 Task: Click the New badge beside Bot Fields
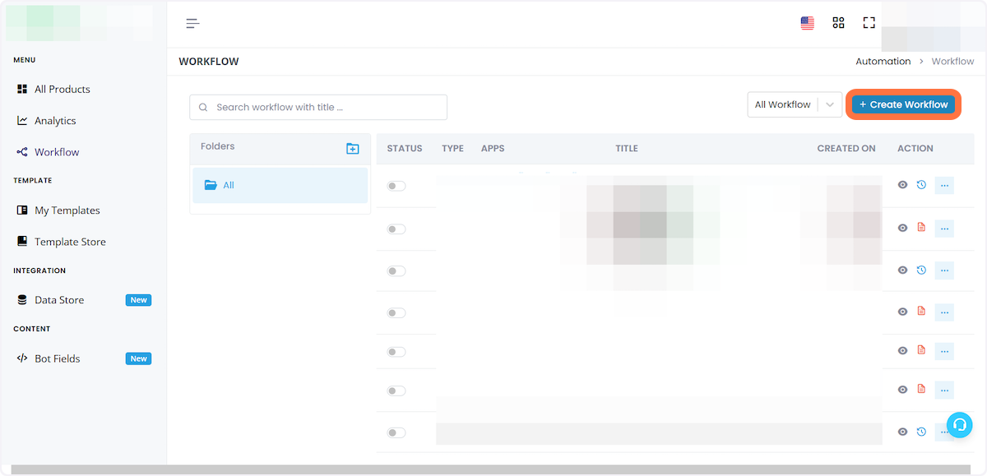(138, 358)
